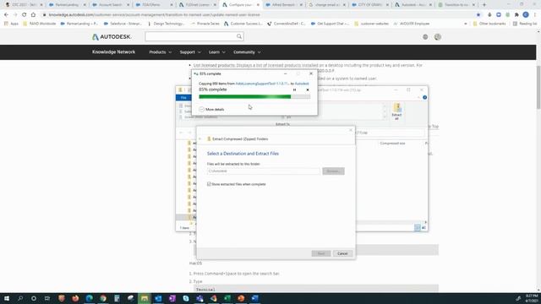Viewport: 541px width, 304px height.
Task: Pause the file copy operation
Action: pos(294,90)
